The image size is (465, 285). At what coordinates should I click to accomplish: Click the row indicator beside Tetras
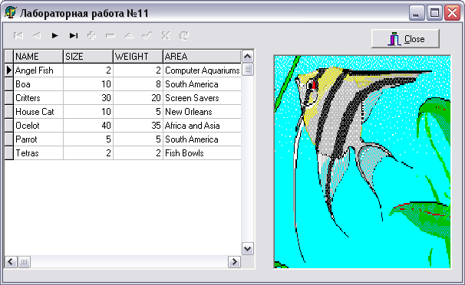[9, 153]
